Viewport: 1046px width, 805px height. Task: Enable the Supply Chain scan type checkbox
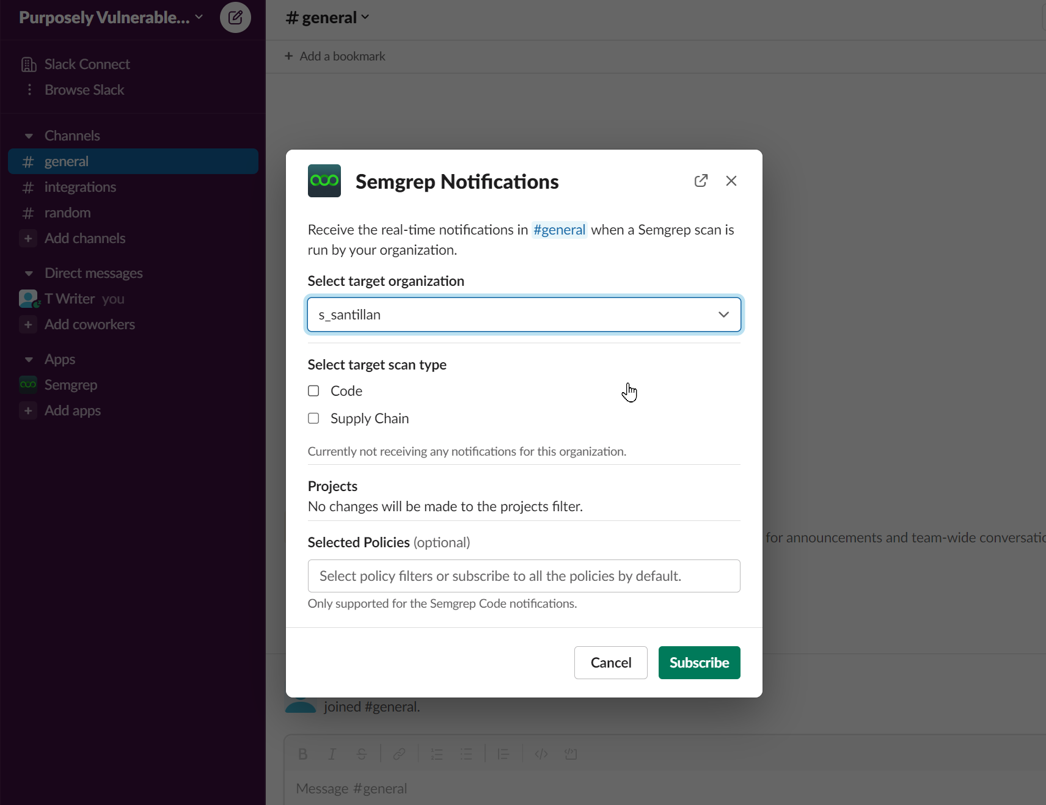(313, 418)
